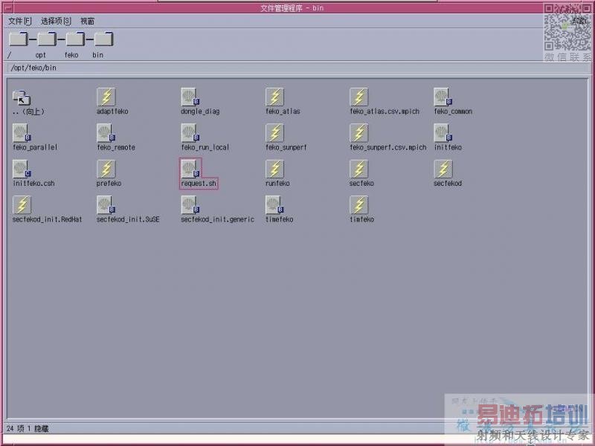595x446 pixels.
Task: Select the adaptfeko executable icon
Action: (x=106, y=97)
